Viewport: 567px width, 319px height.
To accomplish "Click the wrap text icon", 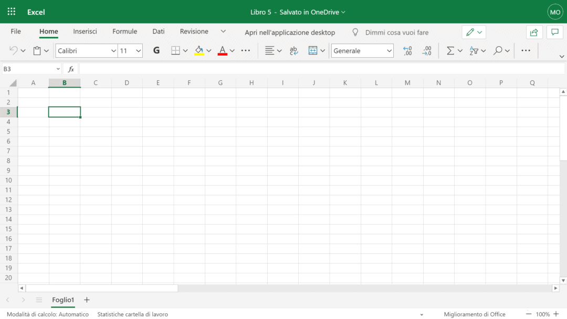I will point(293,50).
